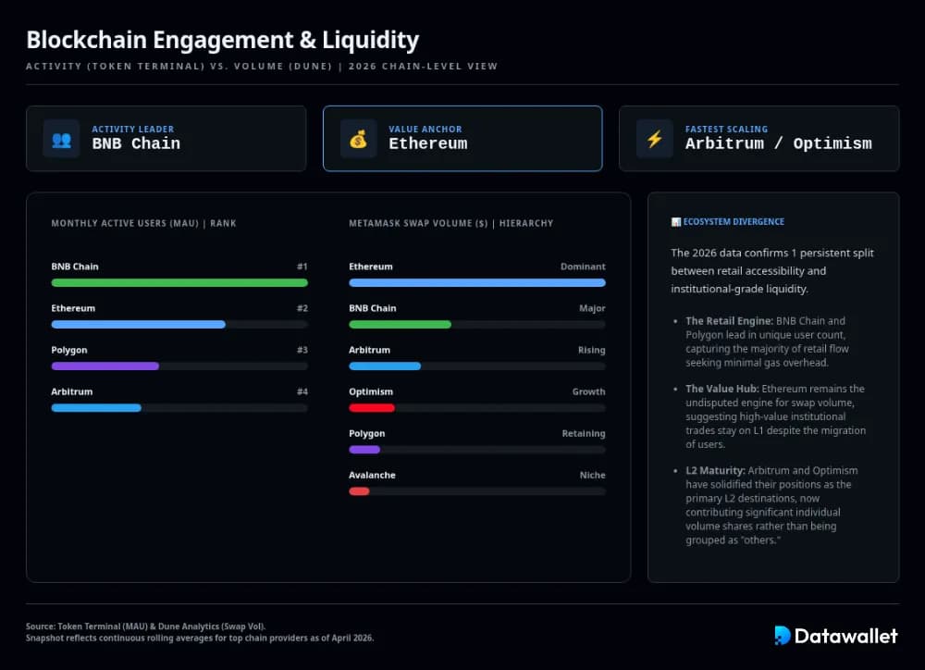The width and height of the screenshot is (925, 670).
Task: Click the Polygon label in MAU list
Action: pos(69,350)
